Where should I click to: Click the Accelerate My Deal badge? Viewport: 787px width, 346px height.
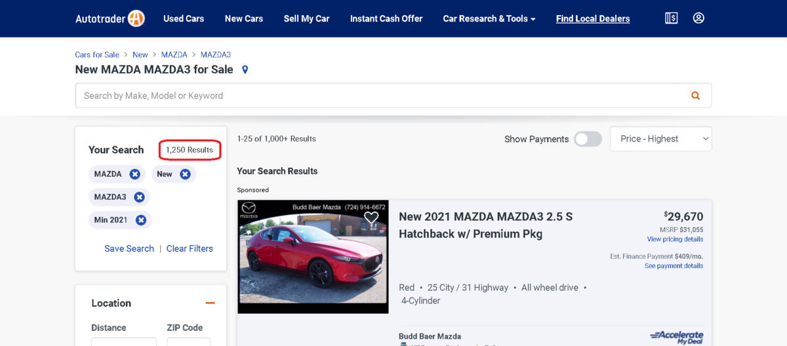(677, 337)
